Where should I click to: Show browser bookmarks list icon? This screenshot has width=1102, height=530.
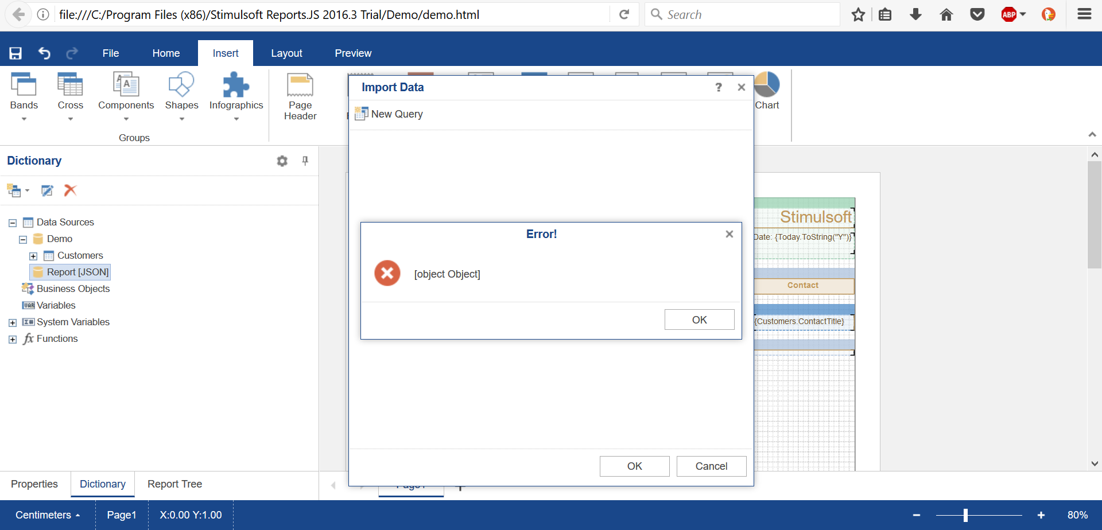885,15
